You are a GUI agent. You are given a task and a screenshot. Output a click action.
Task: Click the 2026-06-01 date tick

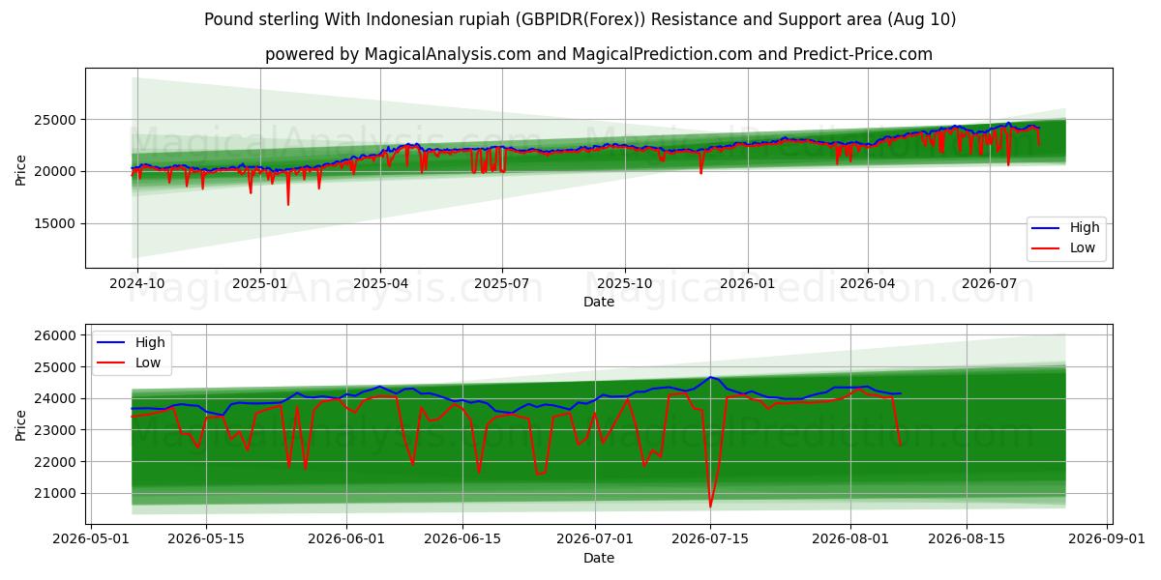click(x=347, y=538)
